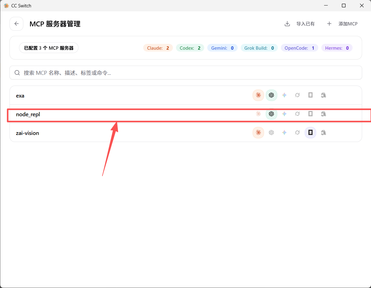This screenshot has height=288, width=371.
Task: Enable Grok Build icon on exa row
Action: pos(297,95)
